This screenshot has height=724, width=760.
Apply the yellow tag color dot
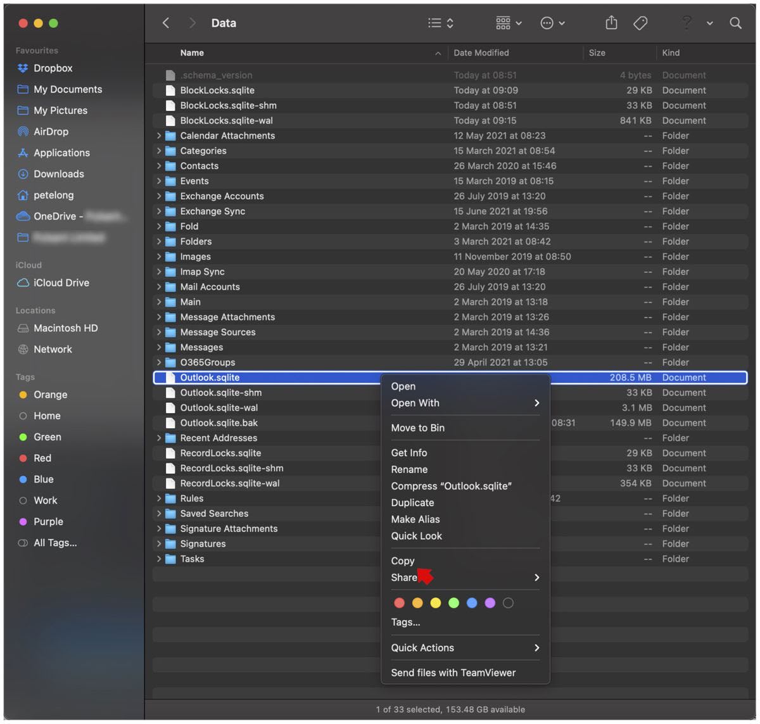[436, 603]
